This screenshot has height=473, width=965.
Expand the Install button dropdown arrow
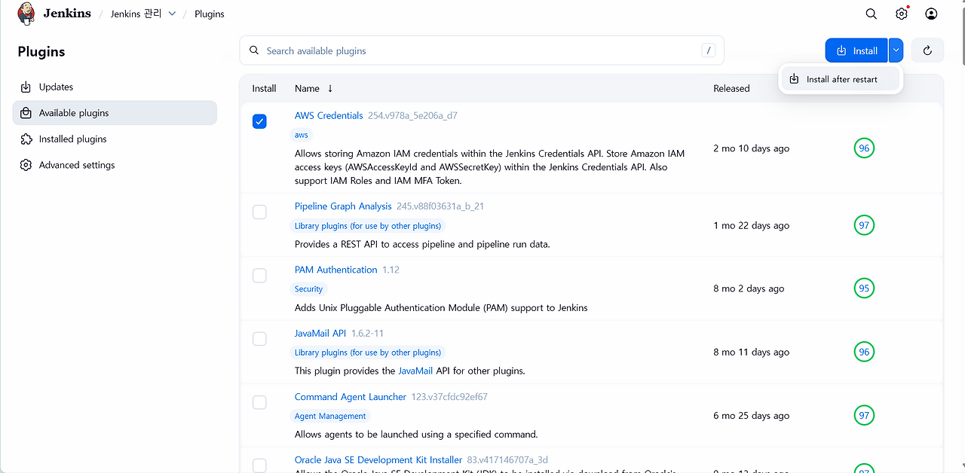(896, 50)
